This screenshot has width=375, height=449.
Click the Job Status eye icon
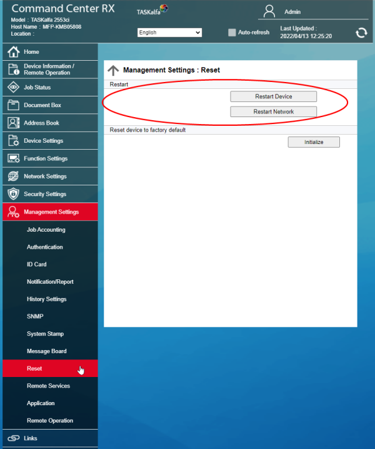tap(13, 88)
